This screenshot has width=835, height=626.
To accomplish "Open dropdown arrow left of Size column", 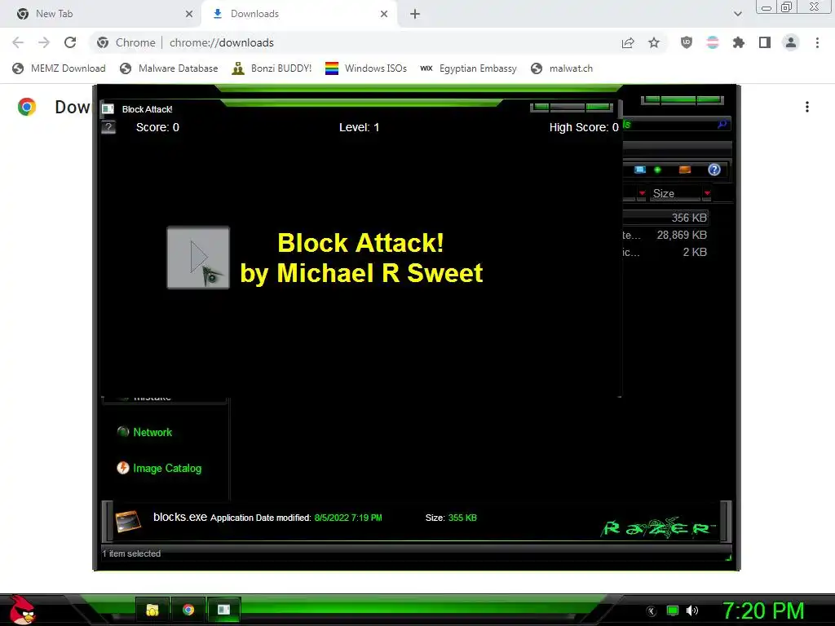I will point(643,193).
